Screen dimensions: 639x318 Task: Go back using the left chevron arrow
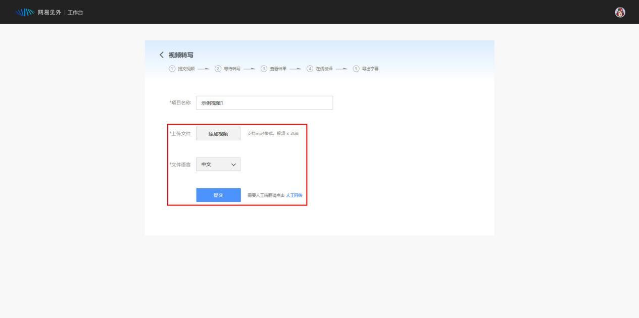(x=161, y=55)
